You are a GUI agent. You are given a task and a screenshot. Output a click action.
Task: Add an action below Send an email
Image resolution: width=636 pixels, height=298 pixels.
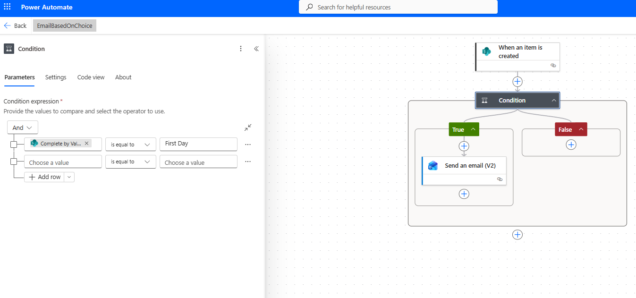(x=464, y=194)
